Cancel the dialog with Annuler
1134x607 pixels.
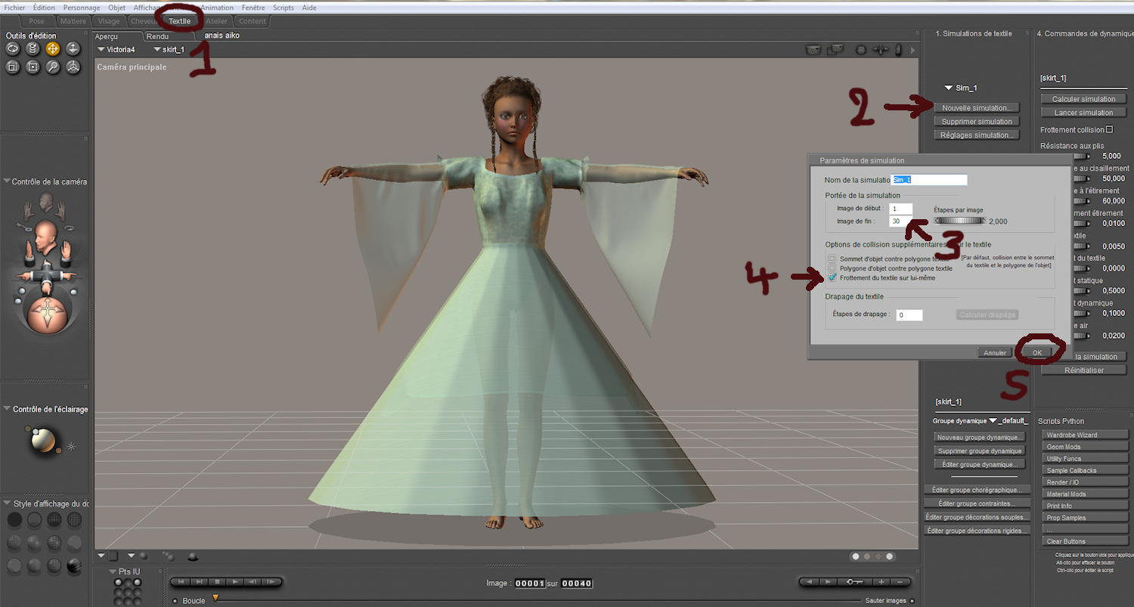995,352
